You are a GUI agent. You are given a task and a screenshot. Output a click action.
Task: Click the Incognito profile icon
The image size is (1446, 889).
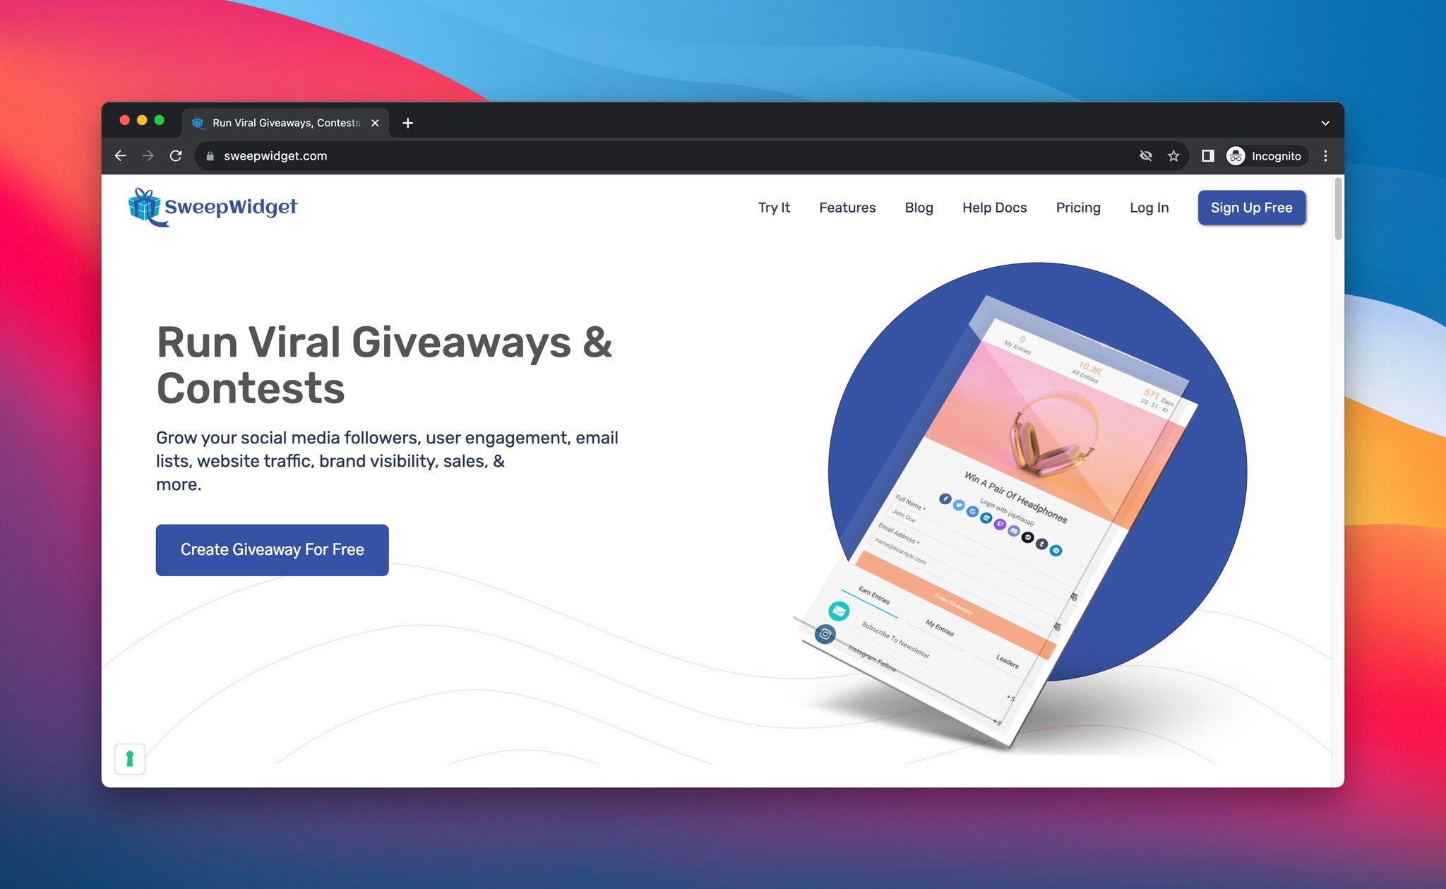click(1236, 155)
